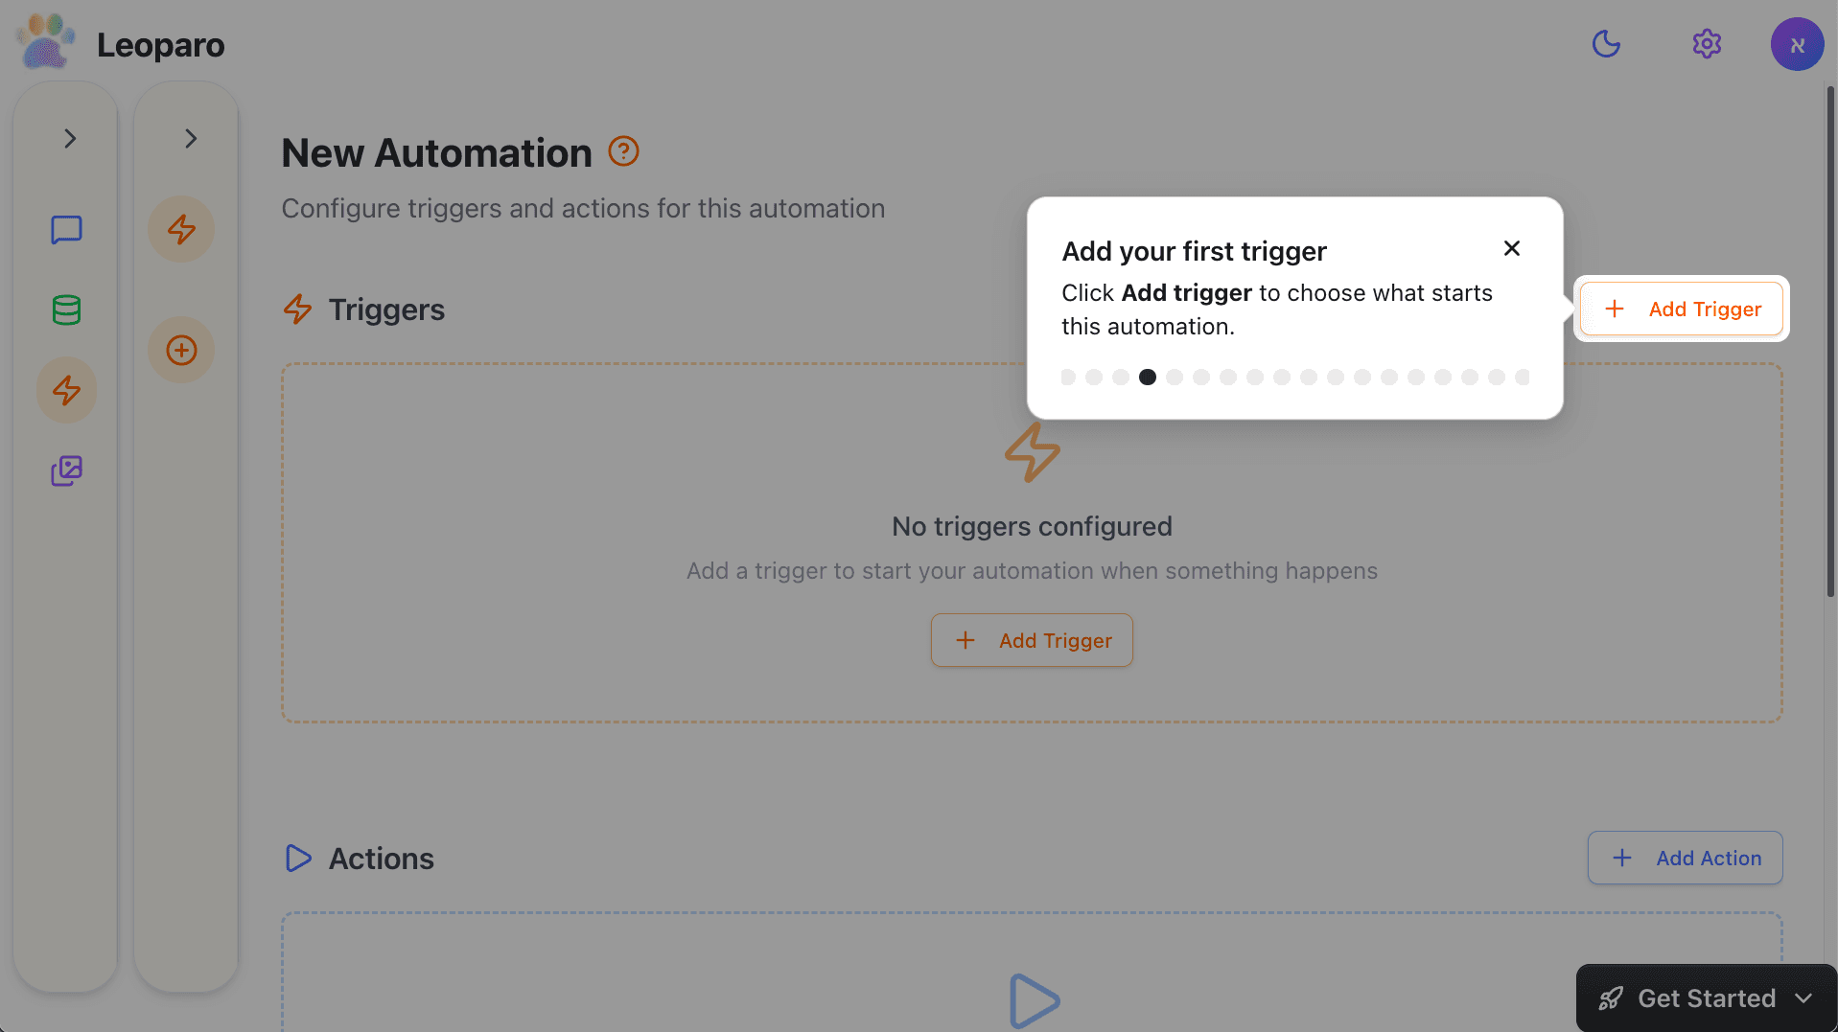
Task: Click the lightning icon in secondary sidebar
Action: (181, 229)
